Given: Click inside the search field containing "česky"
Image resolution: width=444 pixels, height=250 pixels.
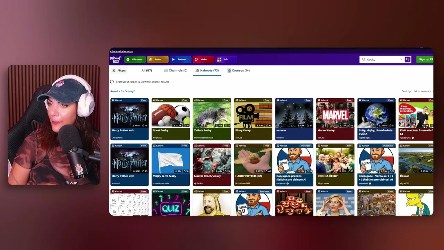Looking at the screenshot, I should pyautogui.click(x=382, y=59).
